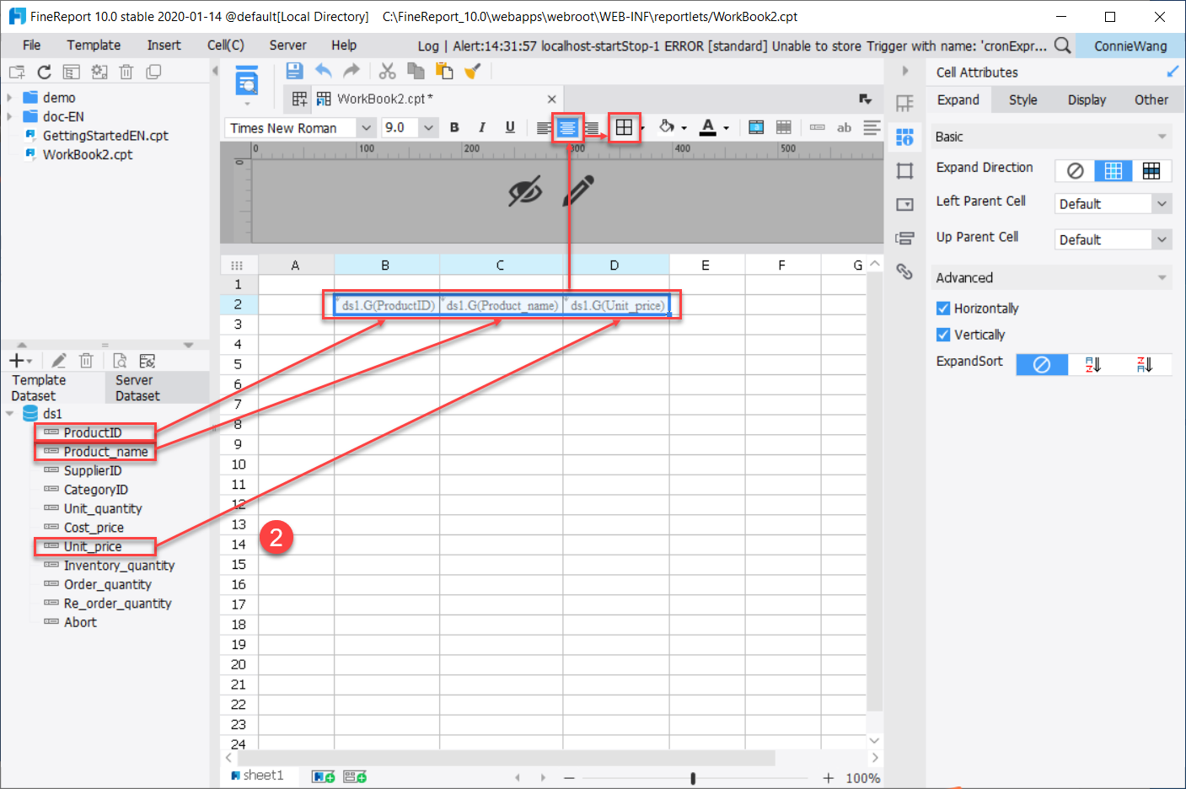Screen dimensions: 1186x789
Task: Uncheck the Vertically checkbox
Action: click(944, 335)
